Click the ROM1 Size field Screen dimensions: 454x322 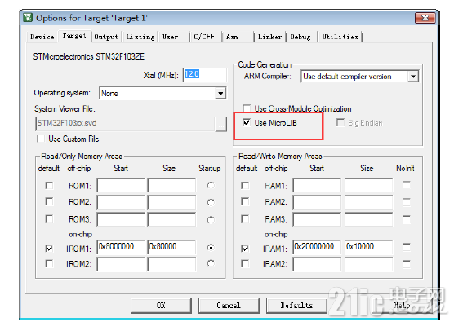pyautogui.click(x=171, y=185)
